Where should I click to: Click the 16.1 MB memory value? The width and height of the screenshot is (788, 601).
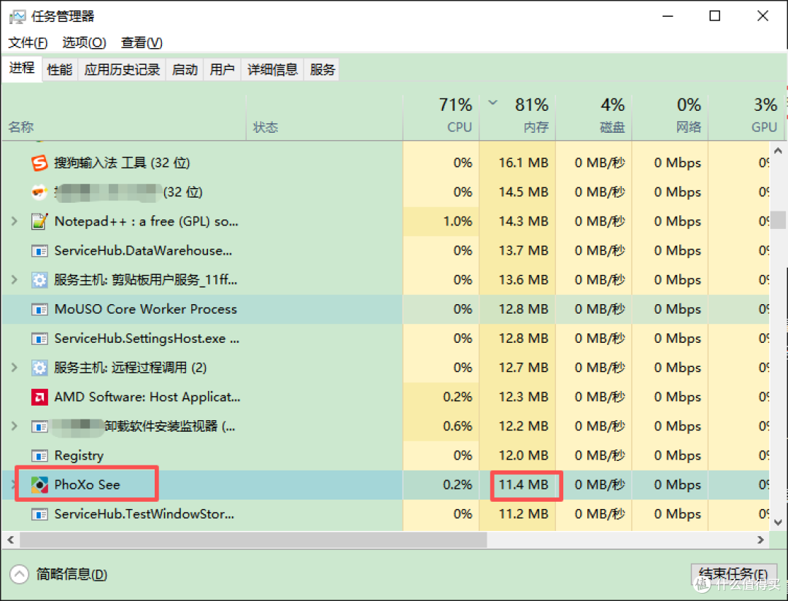(523, 163)
